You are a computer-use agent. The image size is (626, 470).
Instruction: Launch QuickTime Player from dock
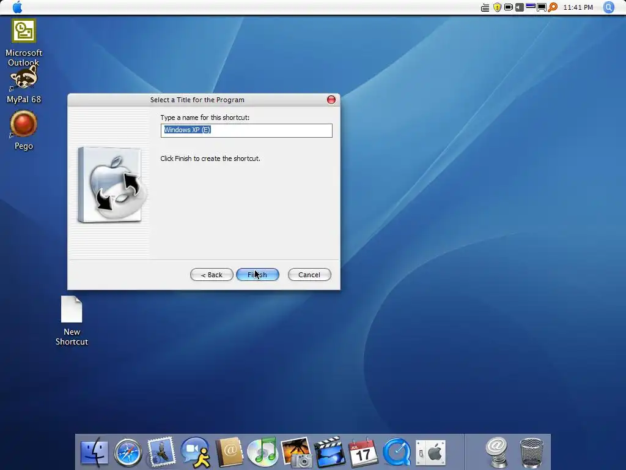tap(397, 453)
